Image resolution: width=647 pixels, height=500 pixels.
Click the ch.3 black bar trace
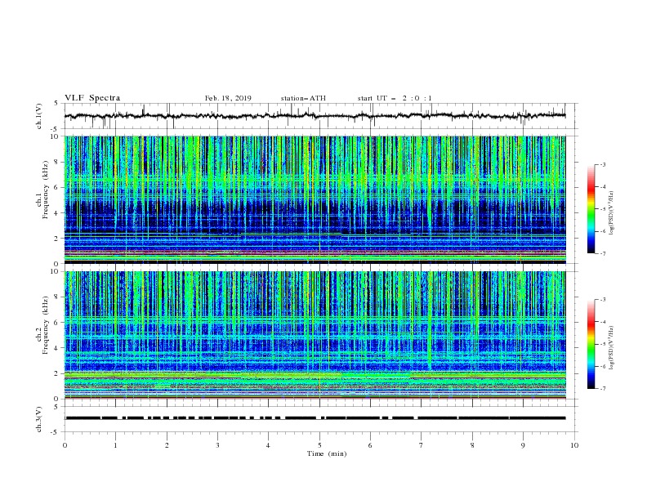[x=315, y=418]
